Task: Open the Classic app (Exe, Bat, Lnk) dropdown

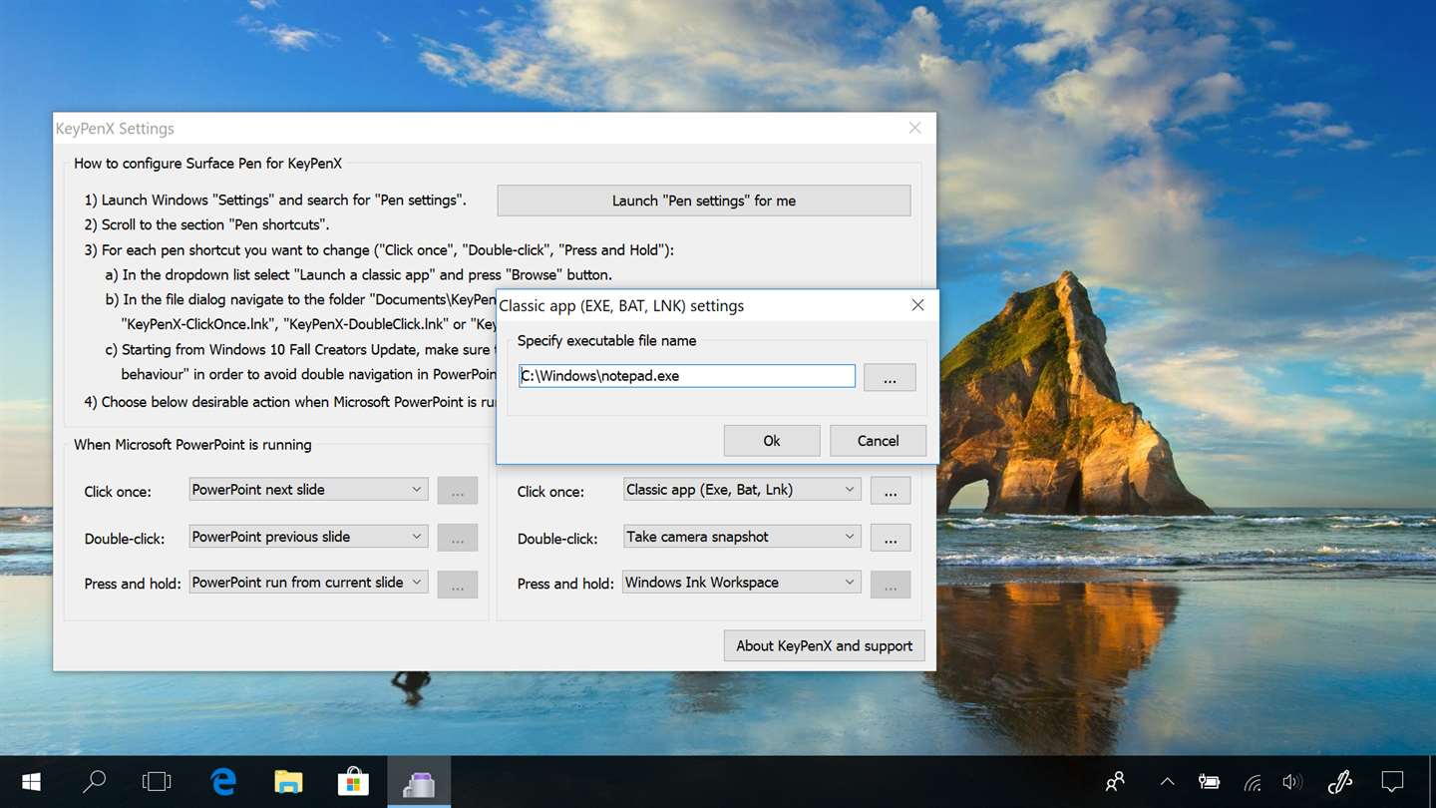Action: 741,490
